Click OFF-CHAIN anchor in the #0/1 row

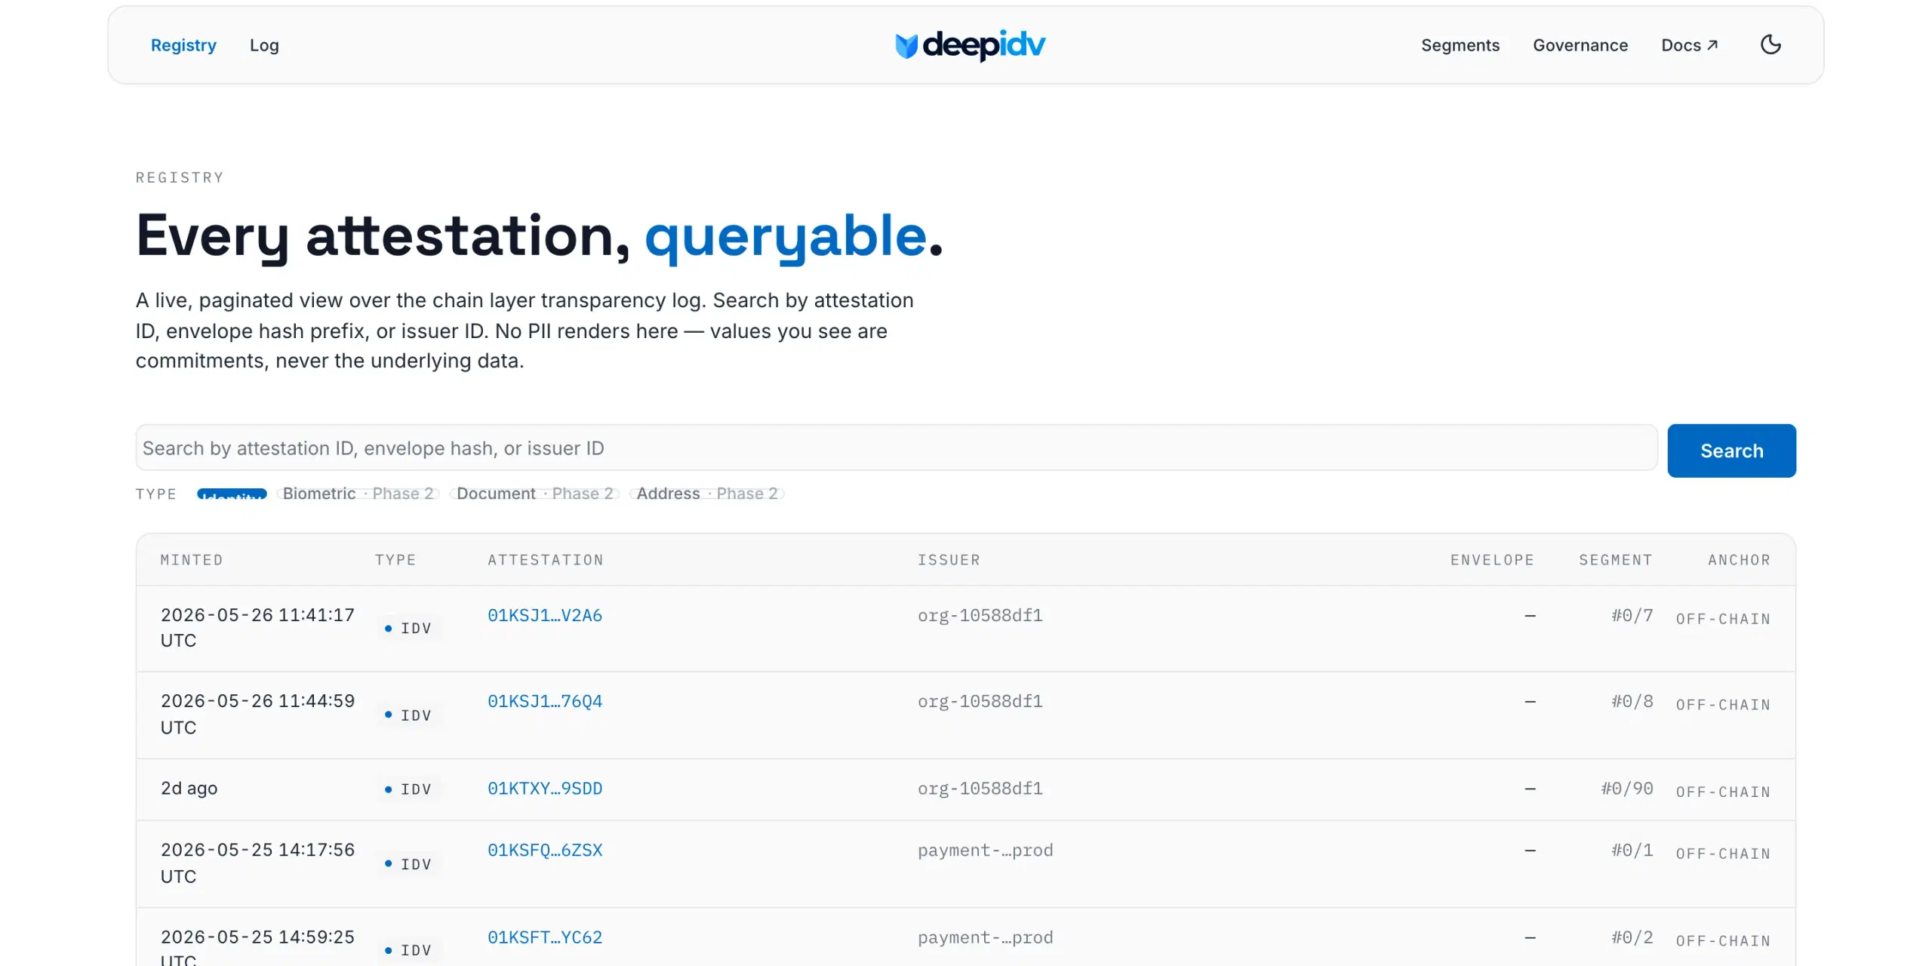pos(1723,854)
